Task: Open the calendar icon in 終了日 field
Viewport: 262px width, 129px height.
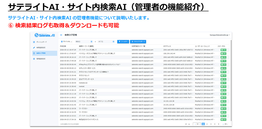Action: point(113,41)
